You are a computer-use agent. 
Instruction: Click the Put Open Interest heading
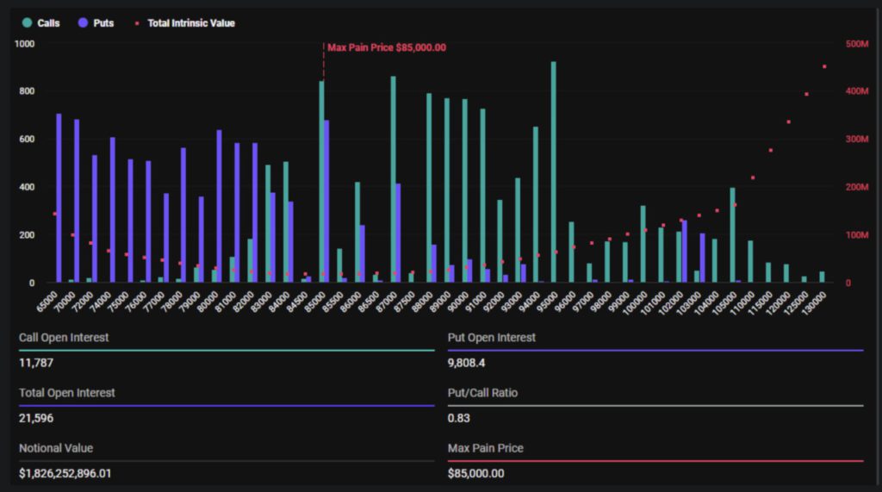click(492, 337)
